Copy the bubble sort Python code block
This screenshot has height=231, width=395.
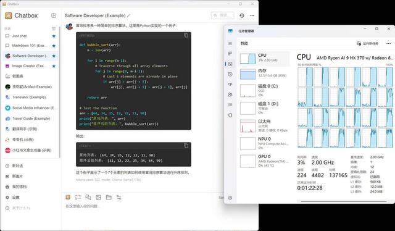point(186,35)
